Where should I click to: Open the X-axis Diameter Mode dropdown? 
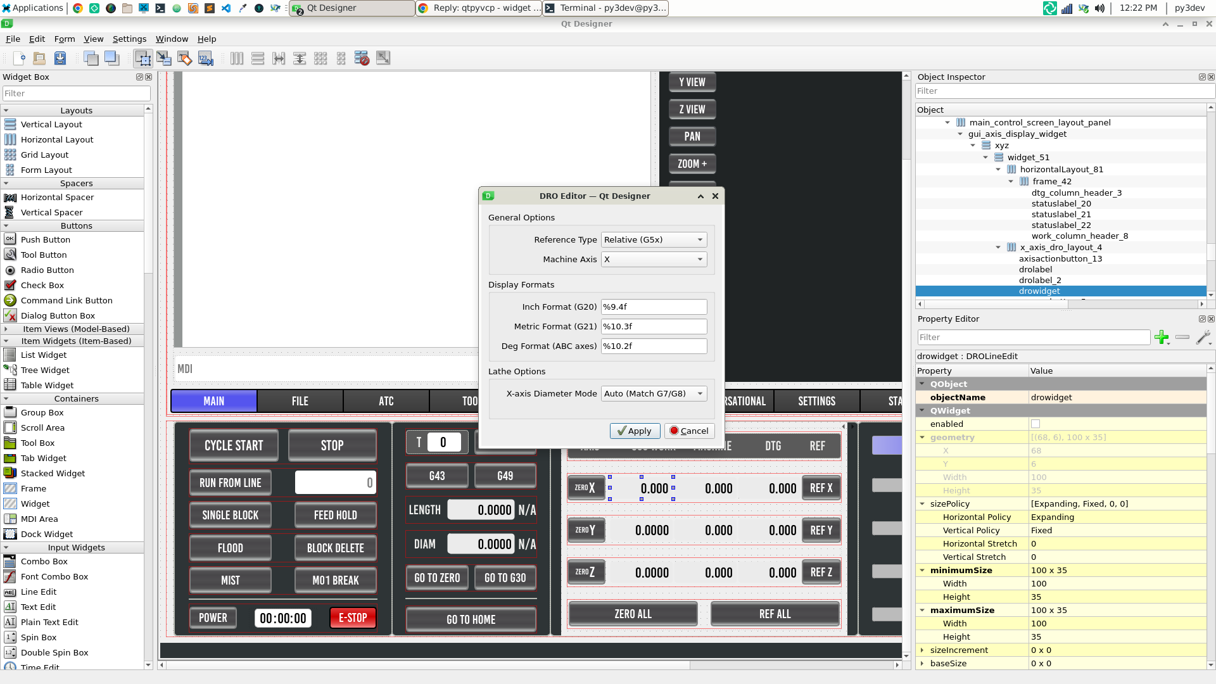pyautogui.click(x=654, y=394)
